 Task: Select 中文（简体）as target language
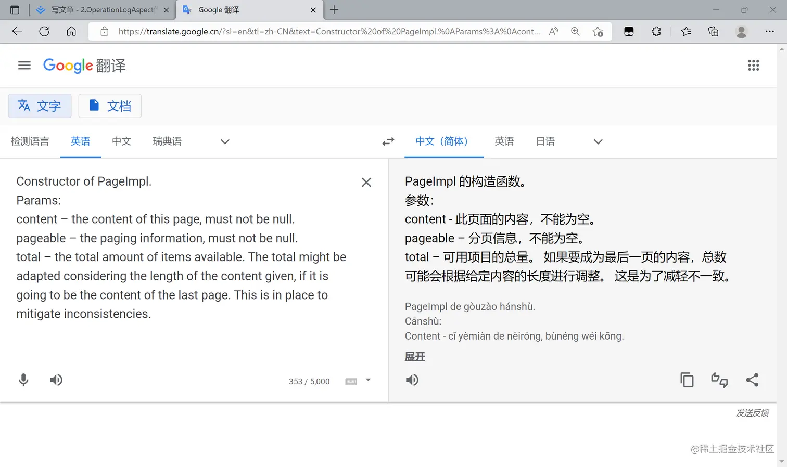tap(444, 141)
